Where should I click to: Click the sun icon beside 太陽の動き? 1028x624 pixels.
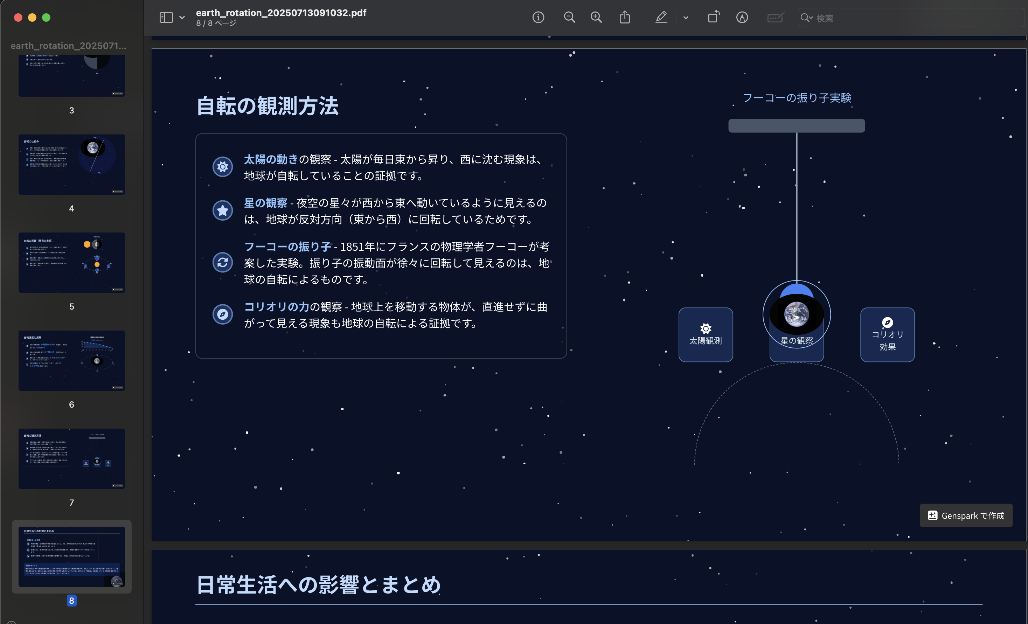(x=223, y=167)
